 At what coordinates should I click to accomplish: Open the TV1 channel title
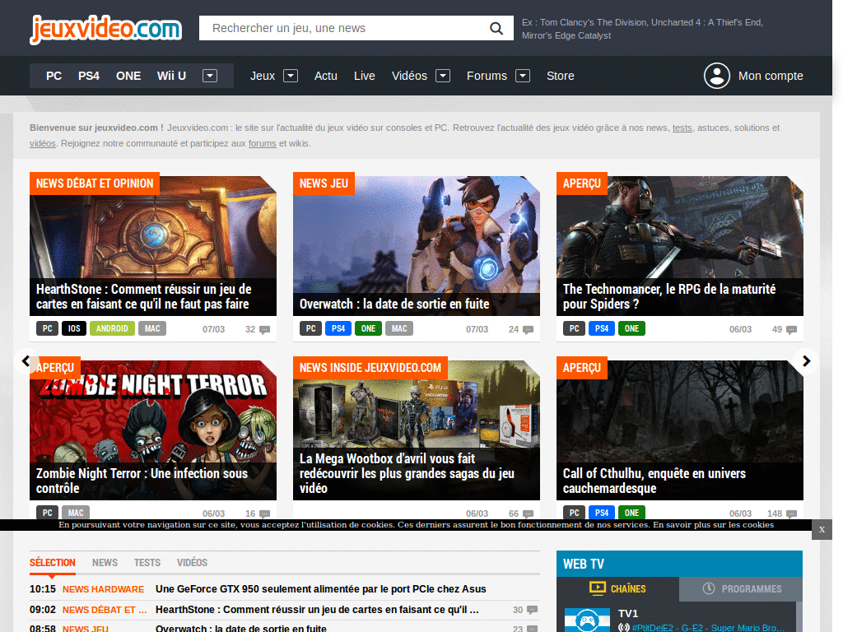click(628, 614)
